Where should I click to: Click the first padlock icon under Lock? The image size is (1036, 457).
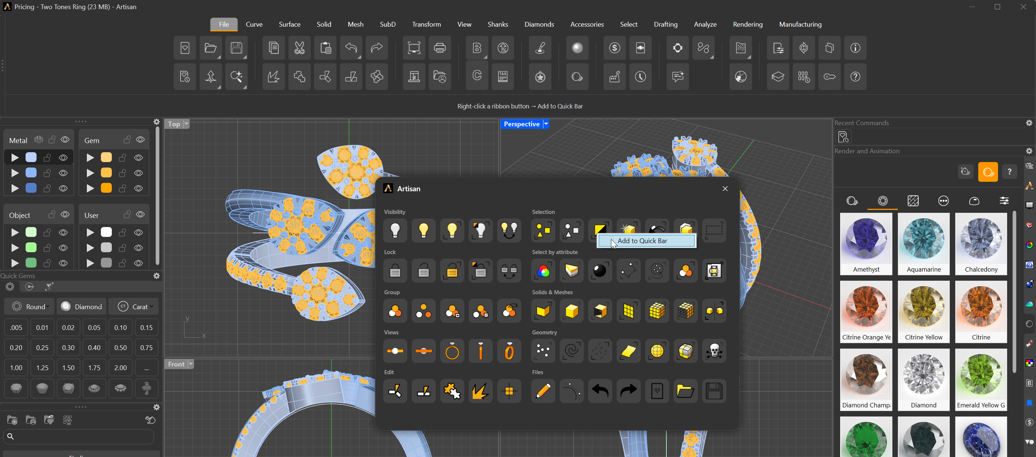pyautogui.click(x=395, y=271)
